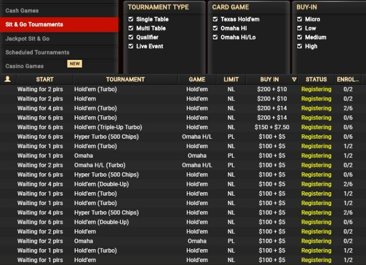Sort by the TOURNAMENT column header
This screenshot has width=366, height=265.
click(x=125, y=79)
